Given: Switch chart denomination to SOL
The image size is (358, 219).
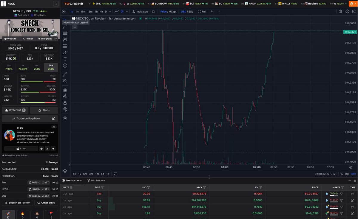Looking at the screenshot, I should coord(191,12).
